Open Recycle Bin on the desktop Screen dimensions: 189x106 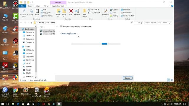[x=5, y=42]
